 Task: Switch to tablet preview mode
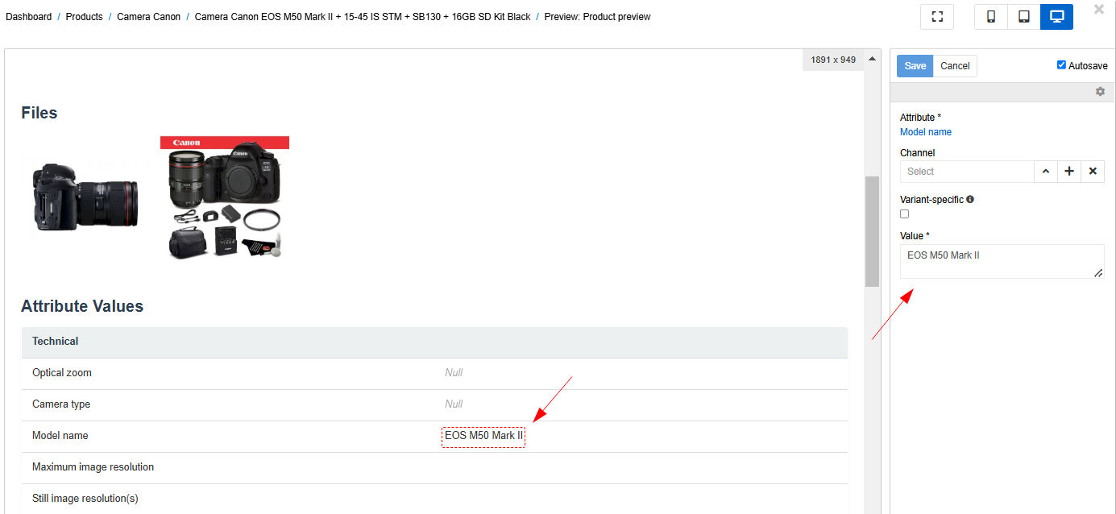coord(1023,17)
